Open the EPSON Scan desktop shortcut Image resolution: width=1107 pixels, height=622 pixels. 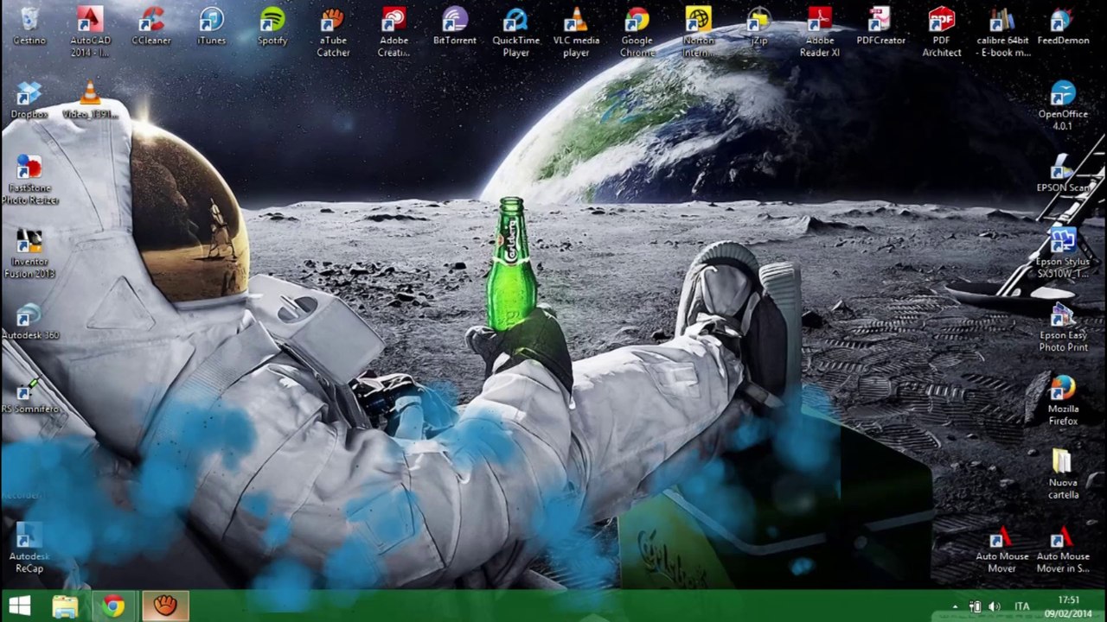coord(1063,173)
